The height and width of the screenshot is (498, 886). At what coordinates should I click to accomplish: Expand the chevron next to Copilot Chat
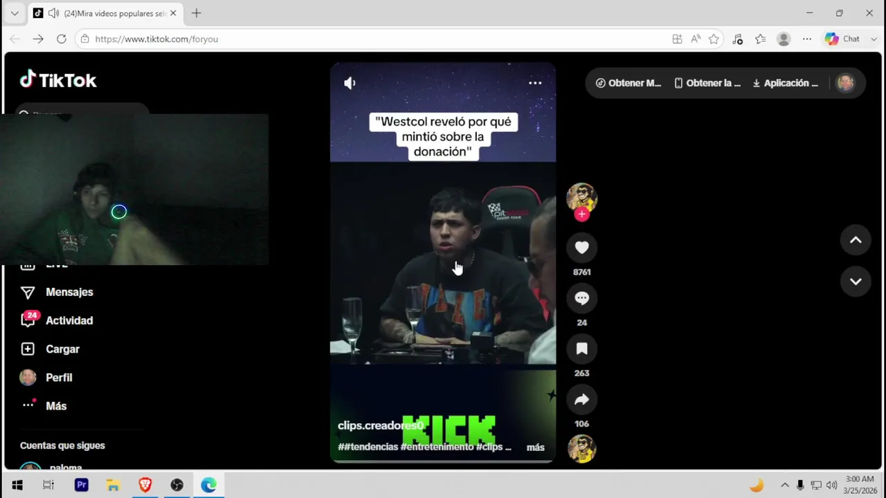coord(875,39)
